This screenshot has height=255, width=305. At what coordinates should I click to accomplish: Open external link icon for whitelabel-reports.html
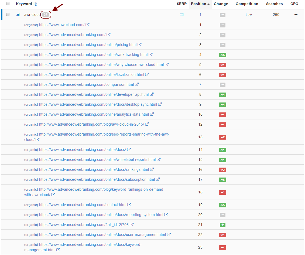pyautogui.click(x=159, y=159)
